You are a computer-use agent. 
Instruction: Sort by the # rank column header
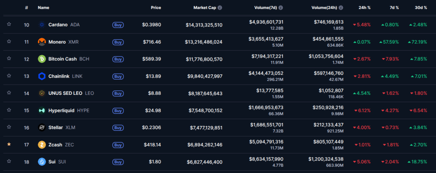click(27, 7)
